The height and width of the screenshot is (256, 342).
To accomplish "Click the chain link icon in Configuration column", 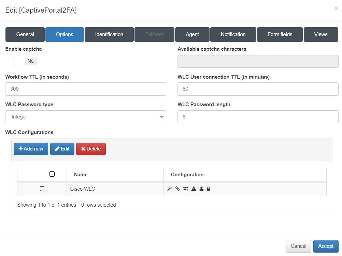I will pos(177,189).
